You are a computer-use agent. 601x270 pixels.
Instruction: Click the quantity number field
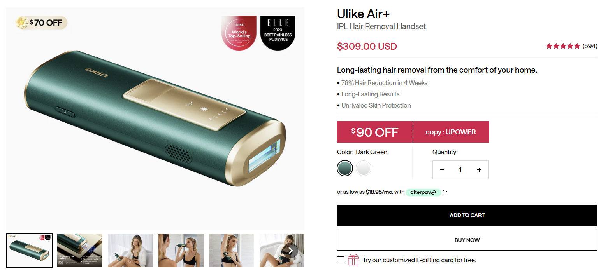coord(460,170)
